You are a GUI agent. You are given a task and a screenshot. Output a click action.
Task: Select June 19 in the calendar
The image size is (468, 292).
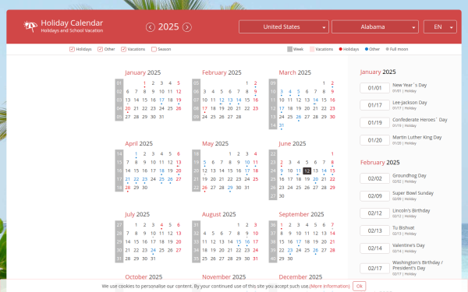(x=307, y=179)
